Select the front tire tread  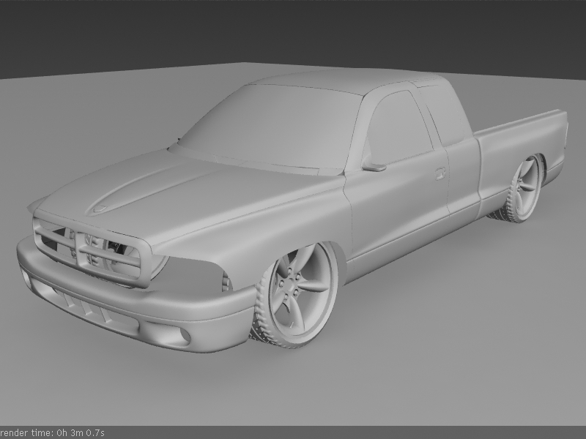(x=262, y=322)
